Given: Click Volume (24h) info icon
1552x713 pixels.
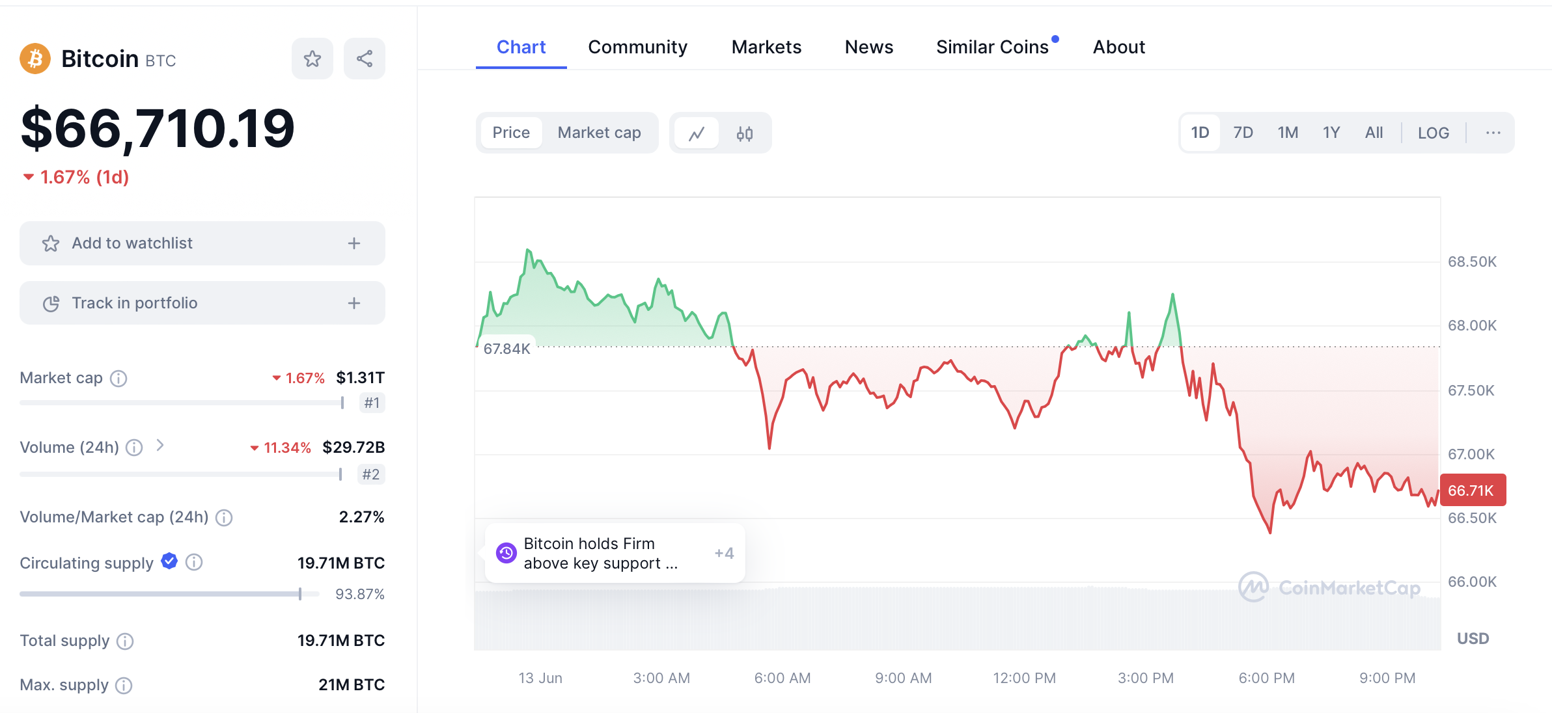Looking at the screenshot, I should tap(134, 448).
